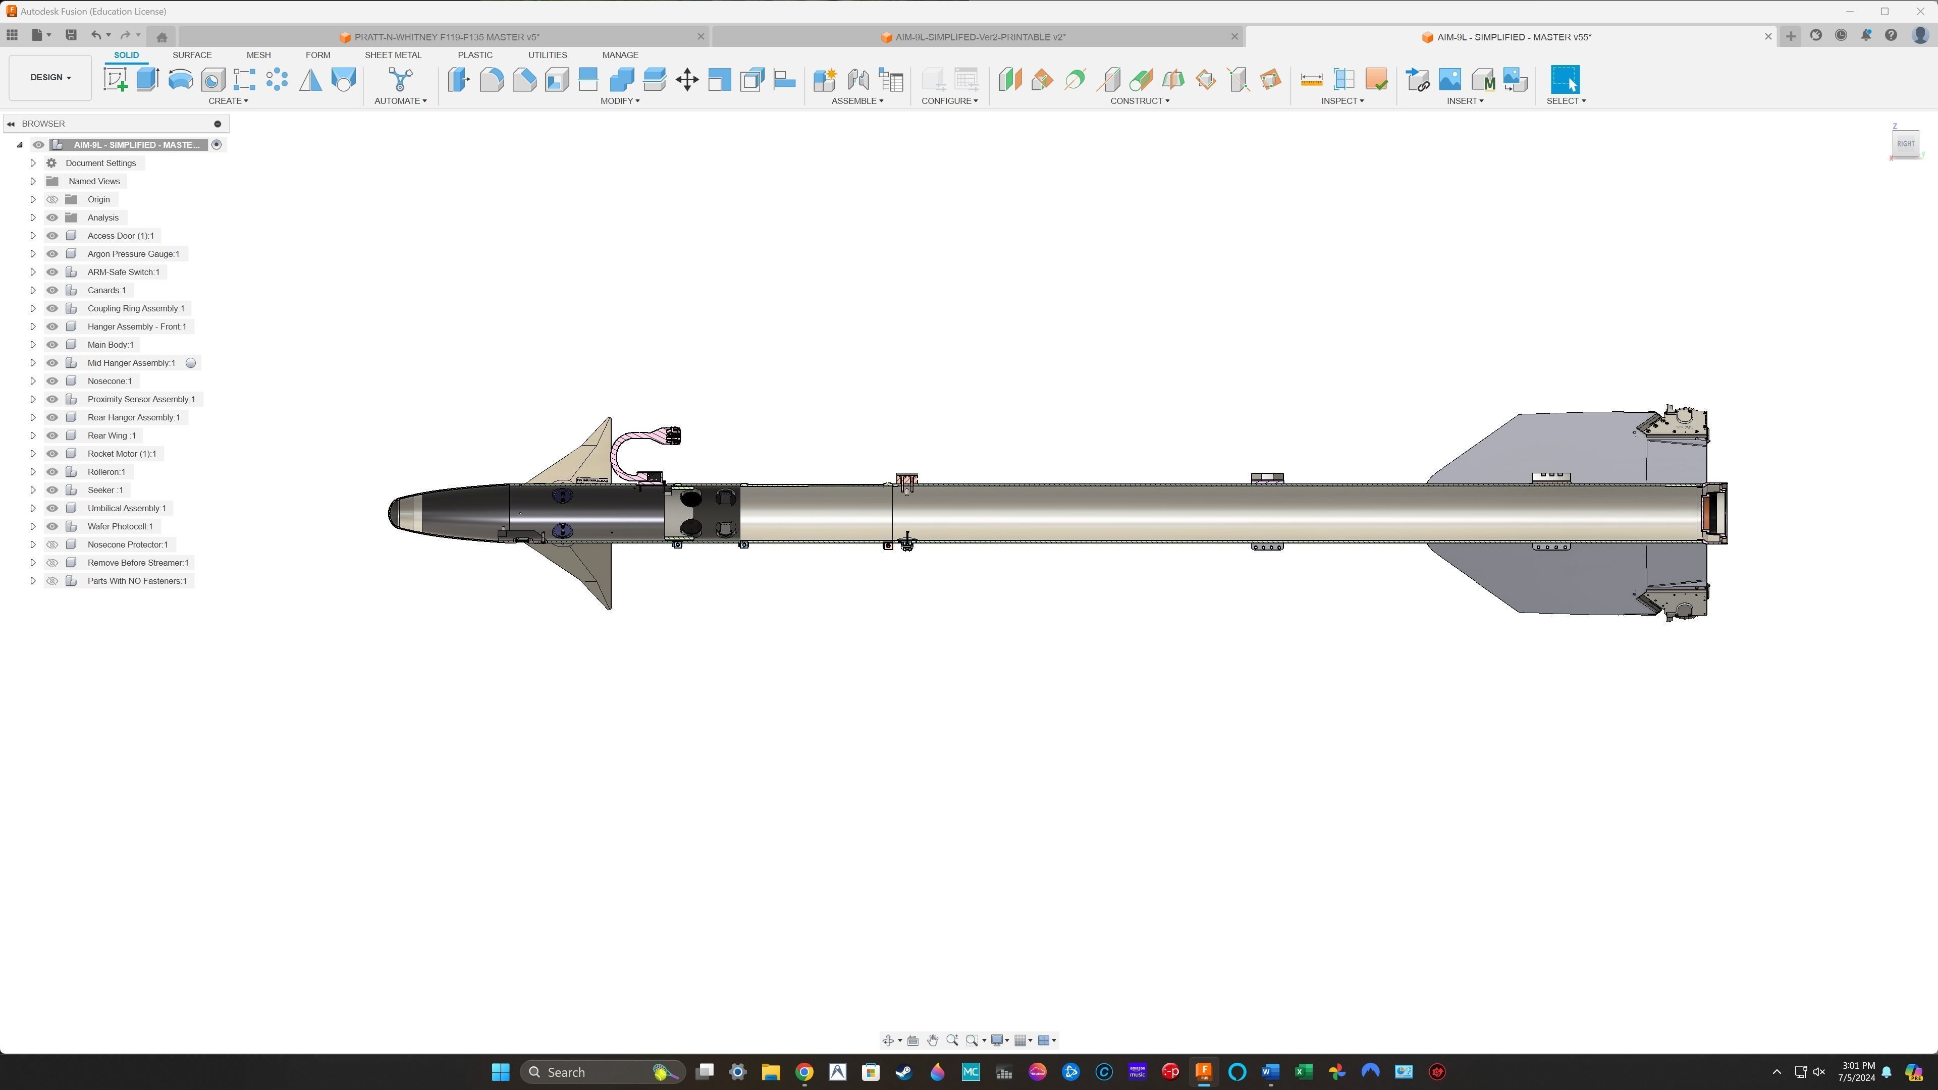Switch to PRATT-N-WHITNEY F119-F135 MASTER document
The image size is (1938, 1090).
point(446,37)
